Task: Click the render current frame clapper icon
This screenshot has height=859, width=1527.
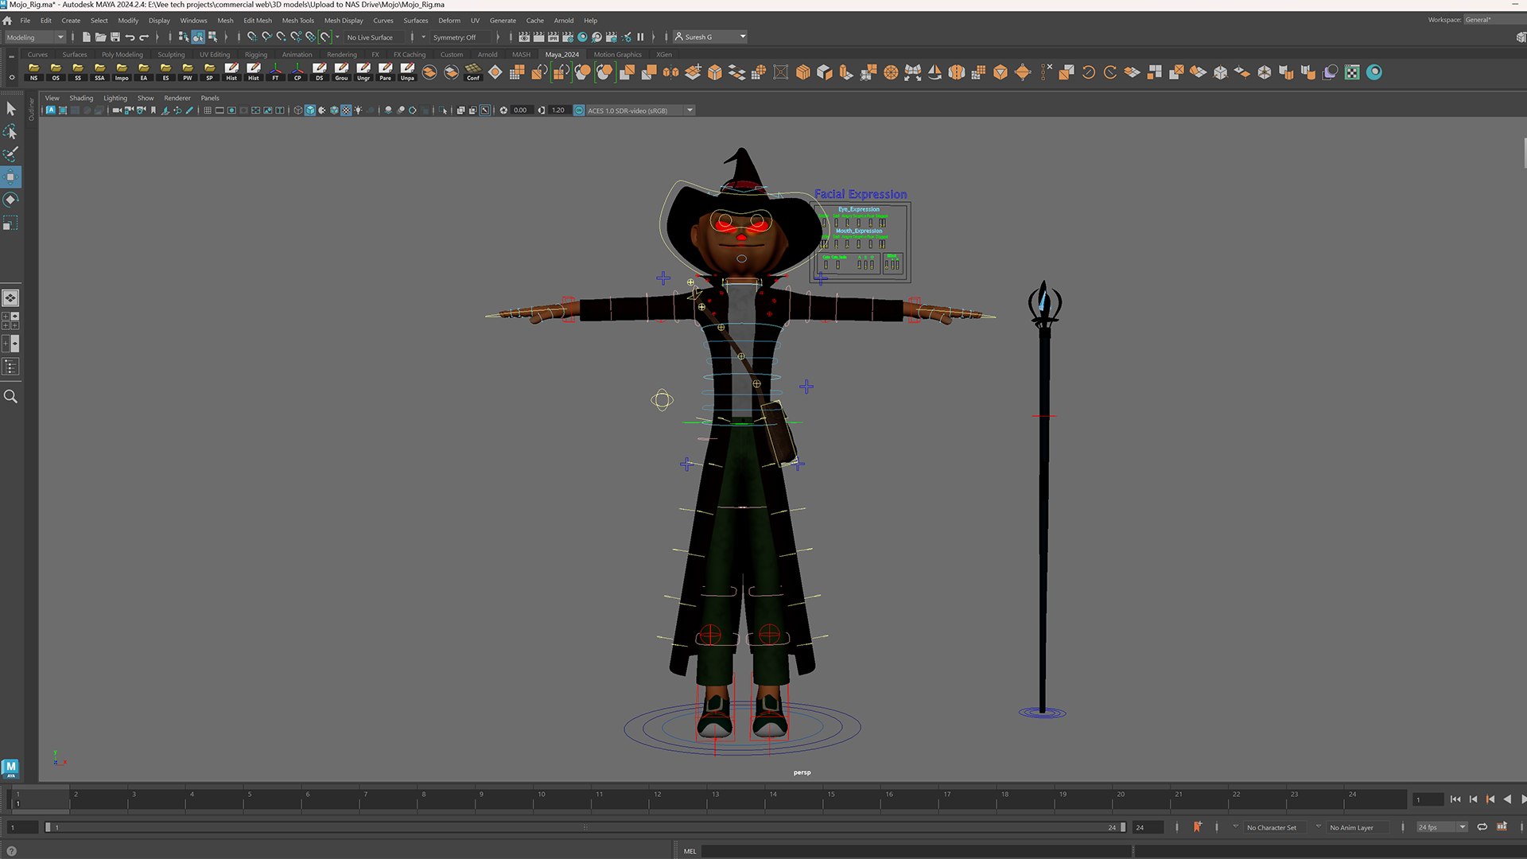Action: coord(539,37)
